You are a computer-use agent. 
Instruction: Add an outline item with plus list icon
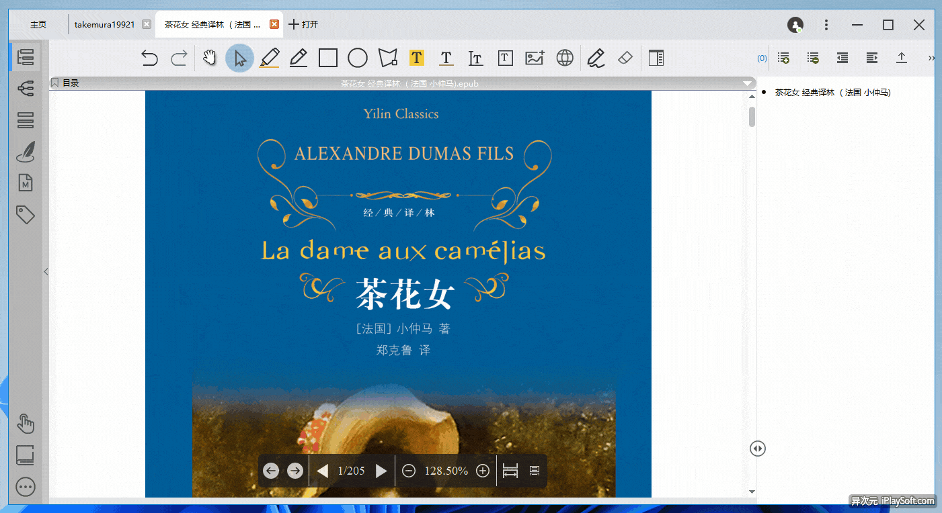point(783,58)
